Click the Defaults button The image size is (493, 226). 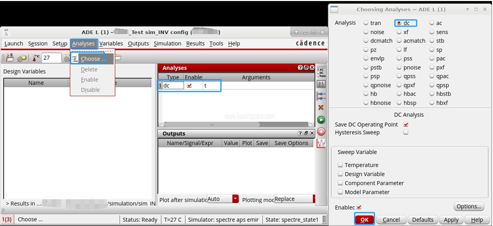pyautogui.click(x=423, y=220)
